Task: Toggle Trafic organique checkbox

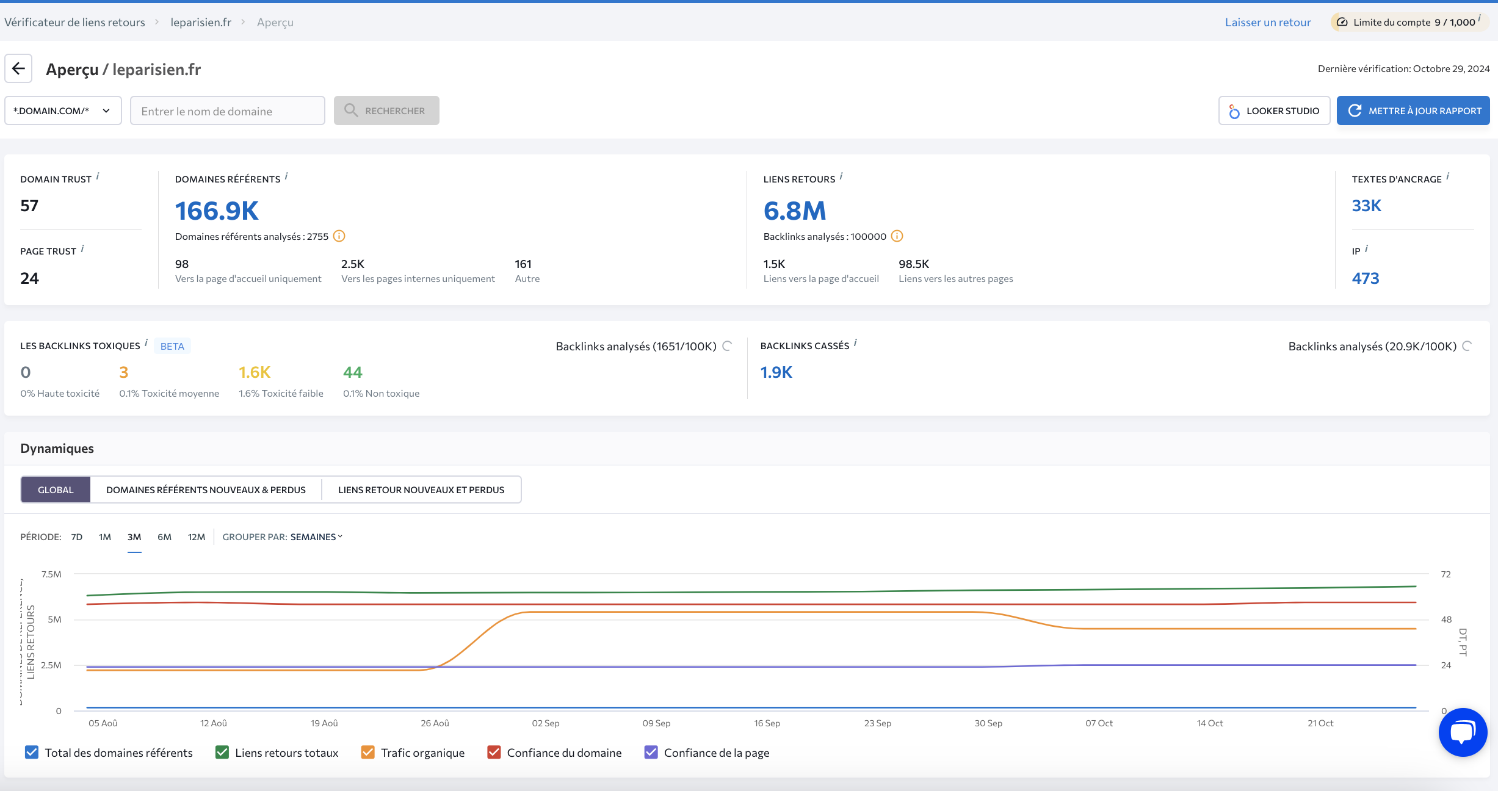Action: [368, 752]
